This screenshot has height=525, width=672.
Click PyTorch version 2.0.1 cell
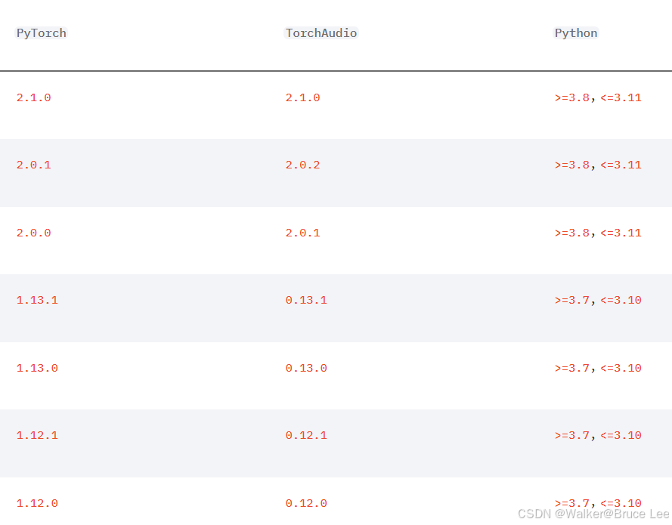click(x=33, y=165)
